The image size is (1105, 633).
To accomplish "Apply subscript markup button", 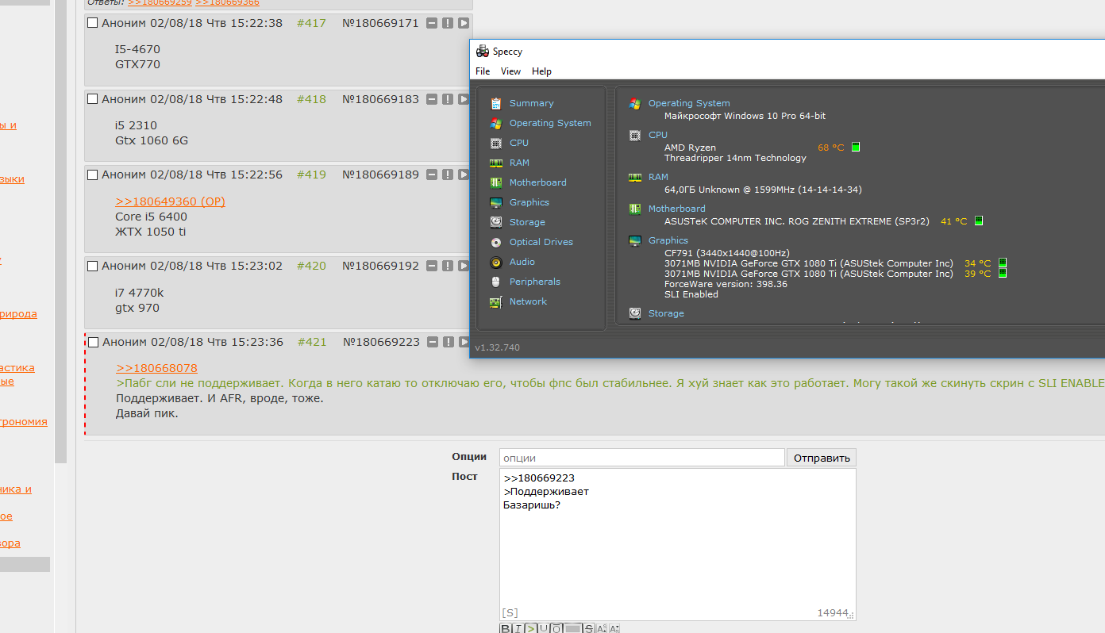I will tap(614, 628).
